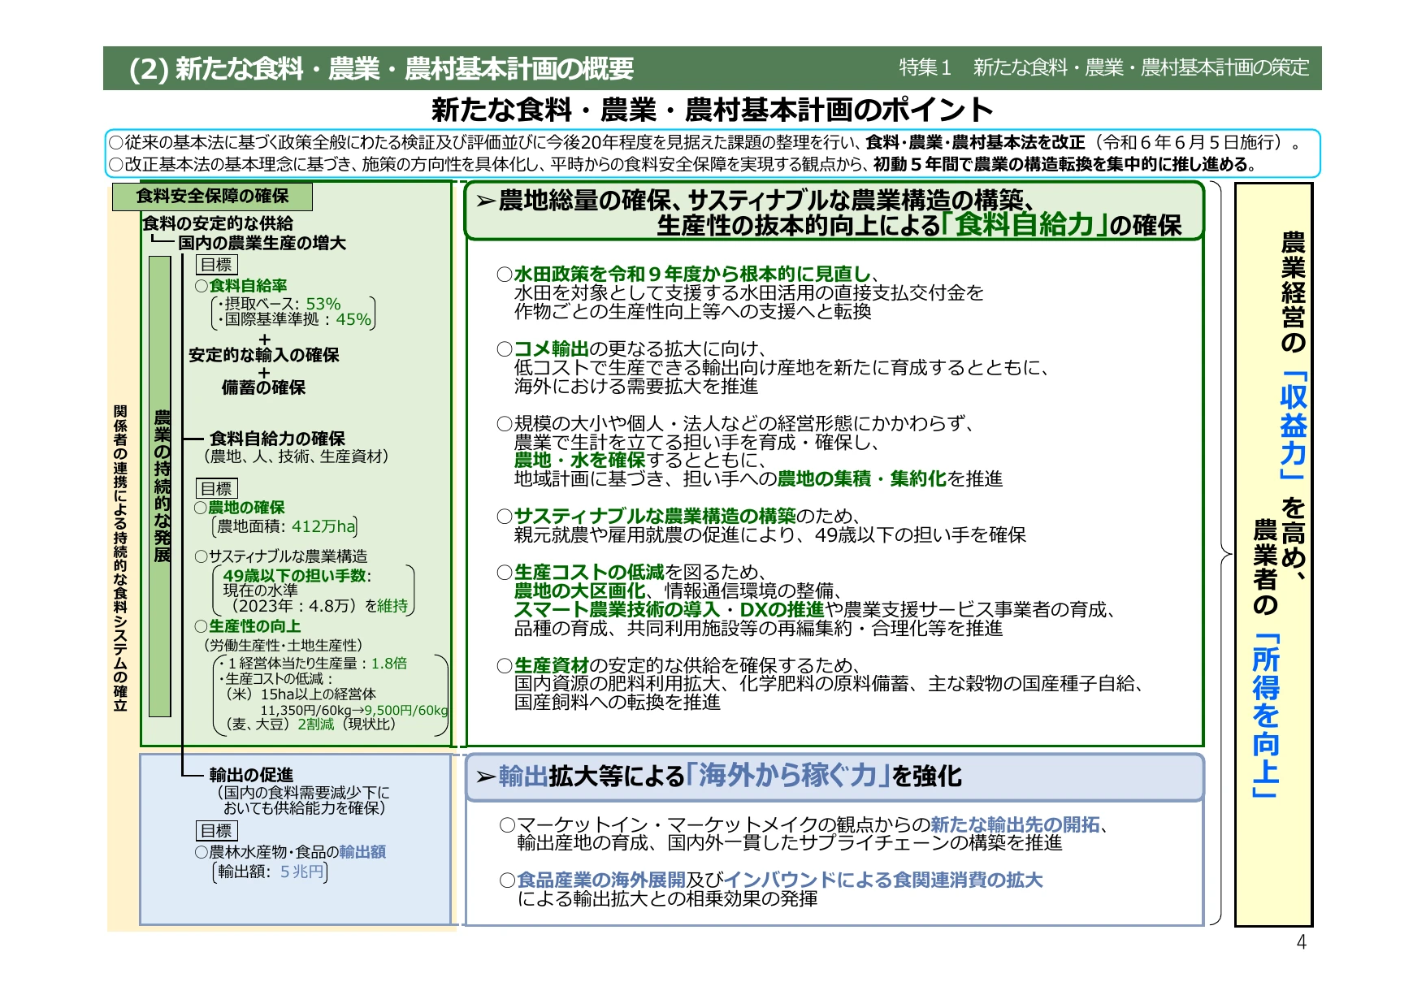
Task: Click the text "国内の農業生産の増大"
Action: click(x=262, y=243)
